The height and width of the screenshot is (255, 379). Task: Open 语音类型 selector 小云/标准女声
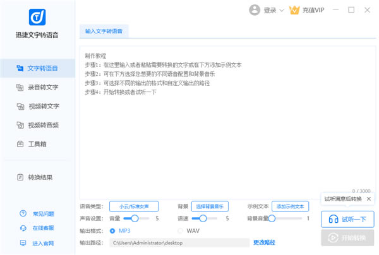click(134, 206)
